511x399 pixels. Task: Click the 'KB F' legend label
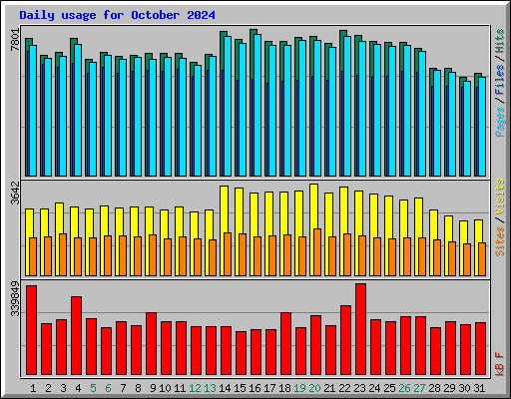[x=500, y=364]
